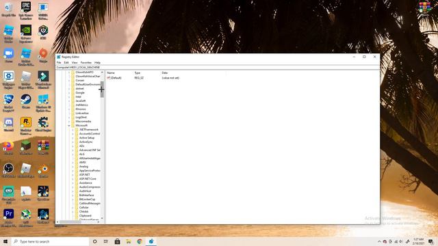Click the Registry Editor title bar icon
Viewport: 438px width, 246px height.
click(59, 57)
